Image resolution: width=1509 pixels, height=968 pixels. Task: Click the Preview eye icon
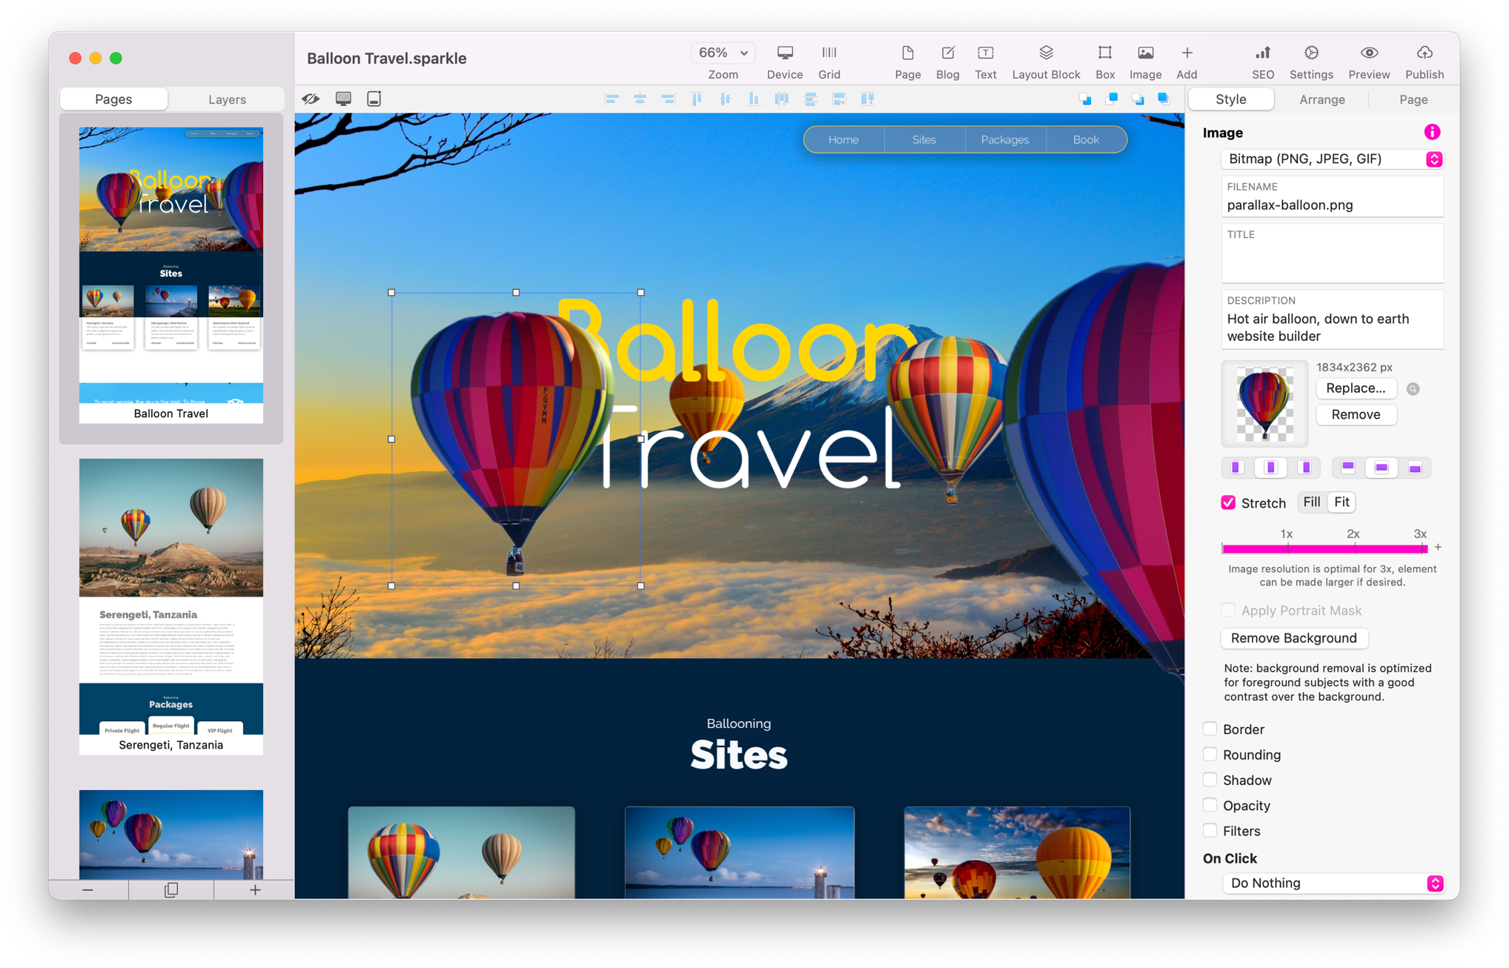[x=1368, y=53]
